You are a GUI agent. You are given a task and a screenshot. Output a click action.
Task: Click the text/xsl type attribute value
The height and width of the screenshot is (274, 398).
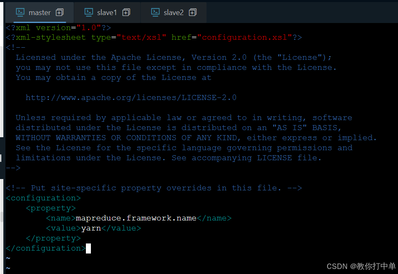tap(141, 38)
